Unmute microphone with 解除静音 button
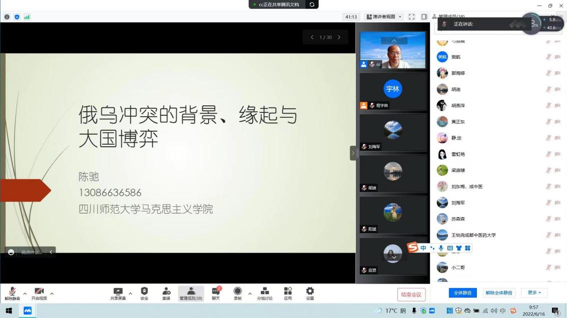Image resolution: width=567 pixels, height=318 pixels. tap(12, 293)
